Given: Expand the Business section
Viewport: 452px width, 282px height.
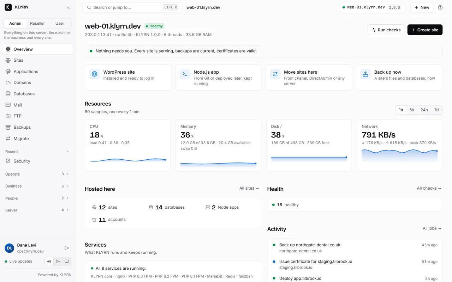Looking at the screenshot, I should click(x=37, y=186).
